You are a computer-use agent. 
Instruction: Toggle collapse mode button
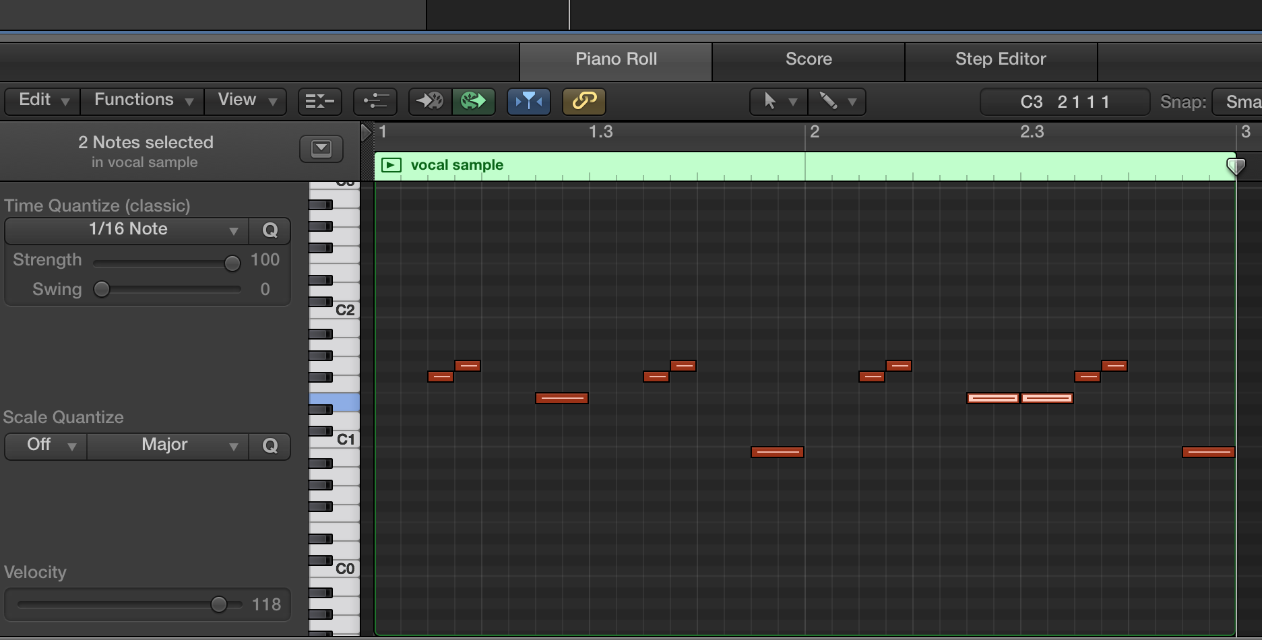click(320, 102)
